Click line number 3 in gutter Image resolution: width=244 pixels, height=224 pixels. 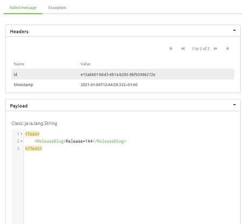[x=18, y=148]
